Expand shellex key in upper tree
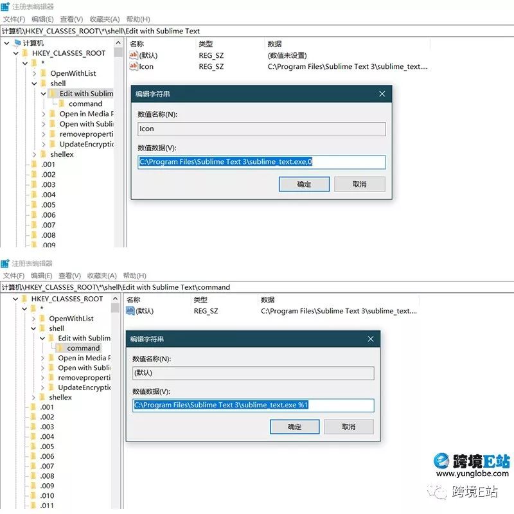Screen dimensions: 514x514 coord(34,154)
